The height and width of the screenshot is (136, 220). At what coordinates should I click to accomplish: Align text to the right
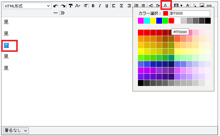(129, 6)
